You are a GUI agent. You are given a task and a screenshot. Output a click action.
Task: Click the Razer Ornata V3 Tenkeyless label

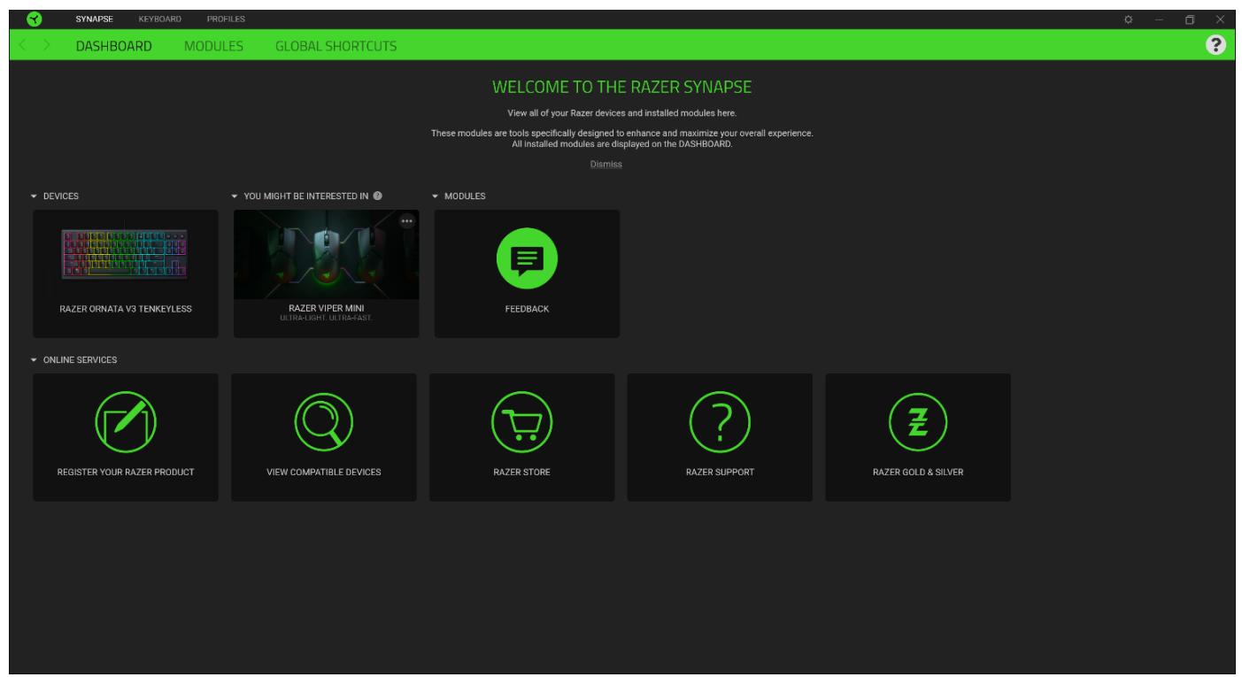pyautogui.click(x=126, y=309)
